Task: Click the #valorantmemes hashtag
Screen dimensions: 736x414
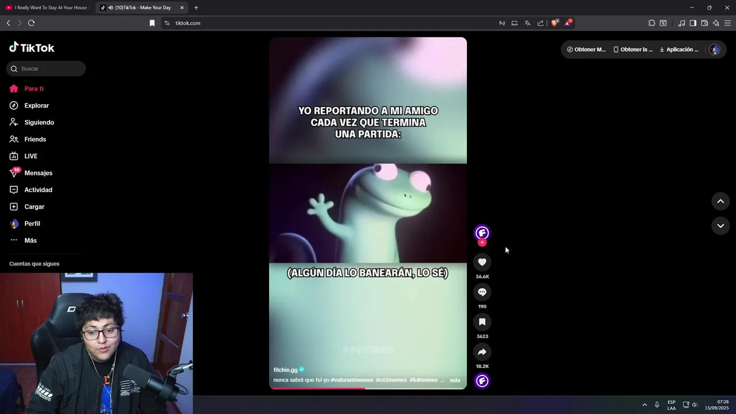Action: pyautogui.click(x=352, y=380)
